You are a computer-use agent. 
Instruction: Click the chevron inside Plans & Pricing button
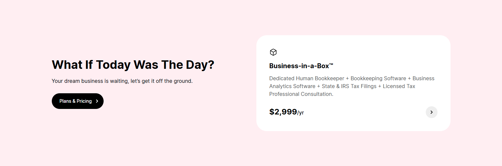pyautogui.click(x=97, y=101)
